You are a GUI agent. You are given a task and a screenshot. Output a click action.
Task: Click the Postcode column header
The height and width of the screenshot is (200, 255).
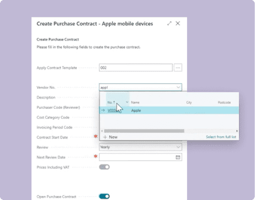point(224,102)
